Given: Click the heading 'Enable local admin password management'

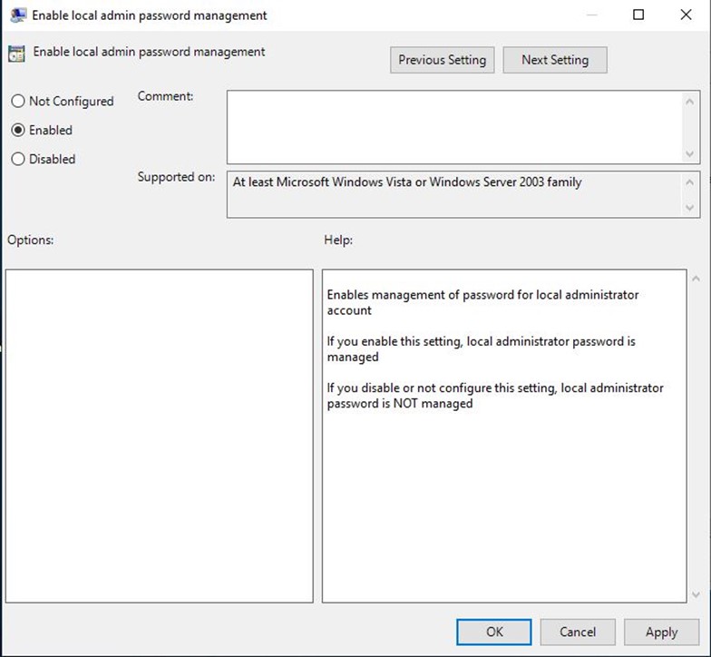Looking at the screenshot, I should click(149, 53).
